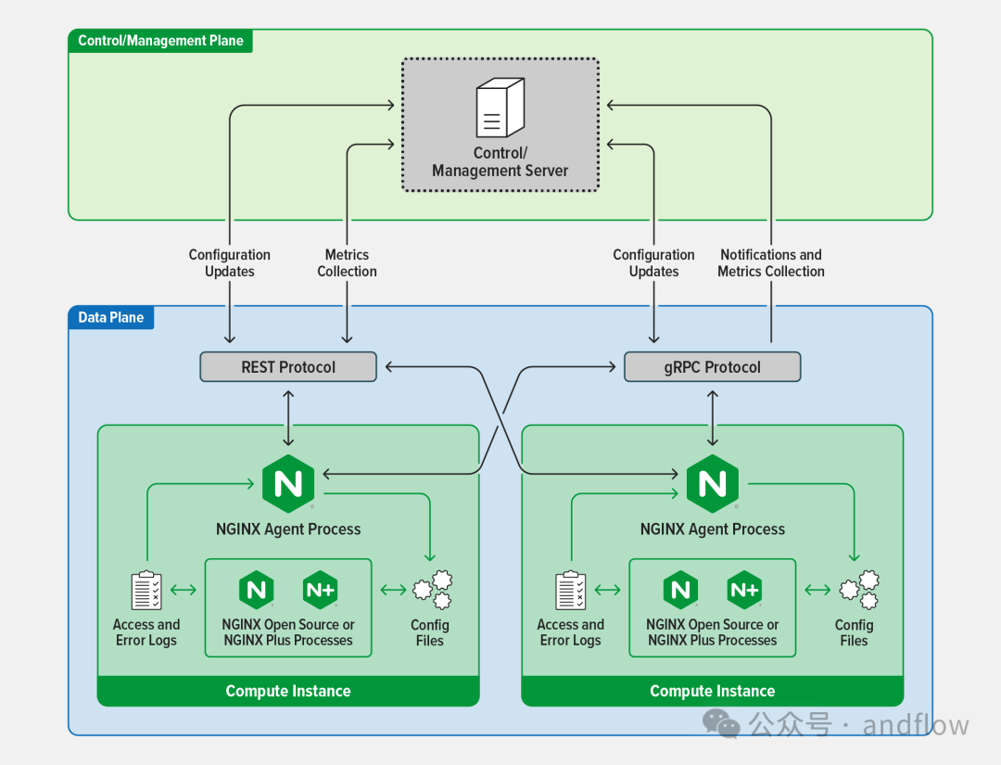Click NGINX Agent hexagon in right compute instance
Screen dimensions: 1001x765
713,483
